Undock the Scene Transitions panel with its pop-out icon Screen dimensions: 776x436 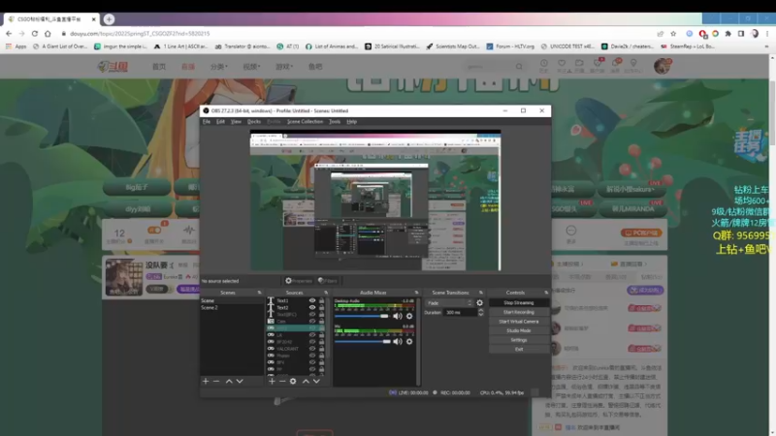480,293
